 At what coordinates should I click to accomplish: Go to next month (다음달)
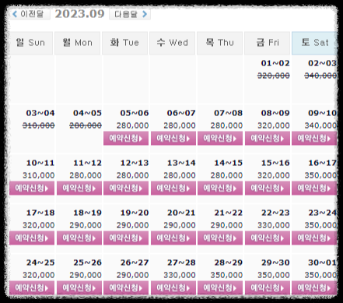point(130,14)
